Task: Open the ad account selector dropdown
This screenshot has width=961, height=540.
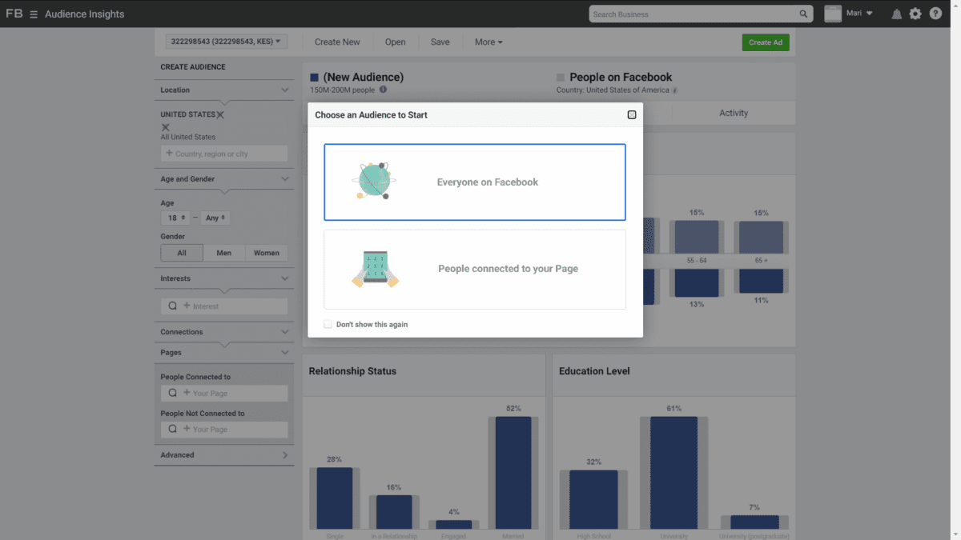Action: pyautogui.click(x=227, y=42)
